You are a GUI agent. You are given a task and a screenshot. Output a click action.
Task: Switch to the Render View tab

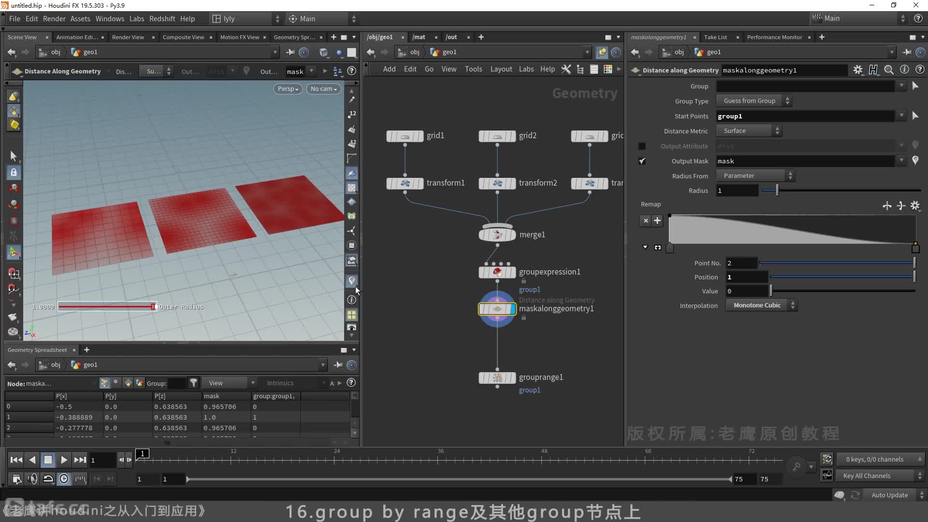point(128,37)
